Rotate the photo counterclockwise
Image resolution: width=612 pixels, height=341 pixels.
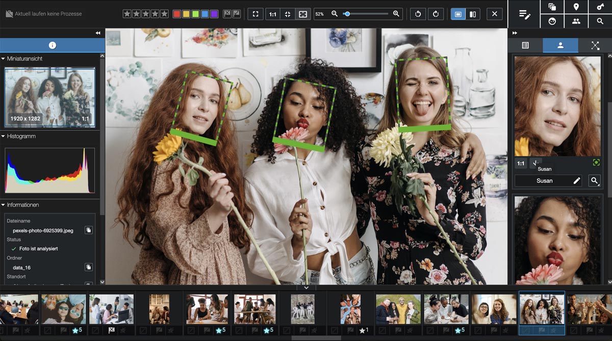pyautogui.click(x=418, y=14)
